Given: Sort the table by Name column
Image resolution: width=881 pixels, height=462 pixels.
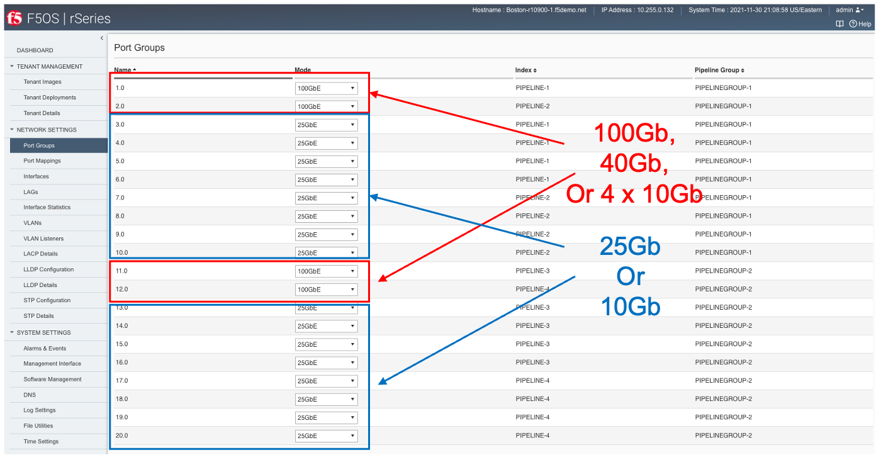Looking at the screenshot, I should (125, 70).
